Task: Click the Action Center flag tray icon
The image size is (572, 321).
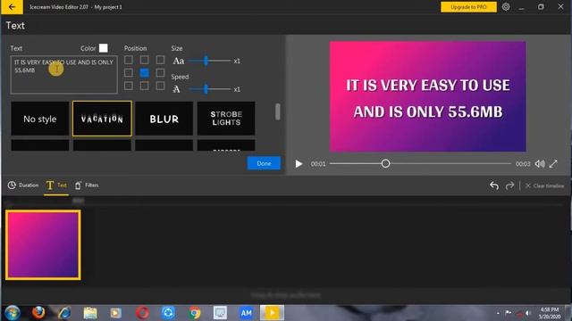Action: [x=509, y=313]
